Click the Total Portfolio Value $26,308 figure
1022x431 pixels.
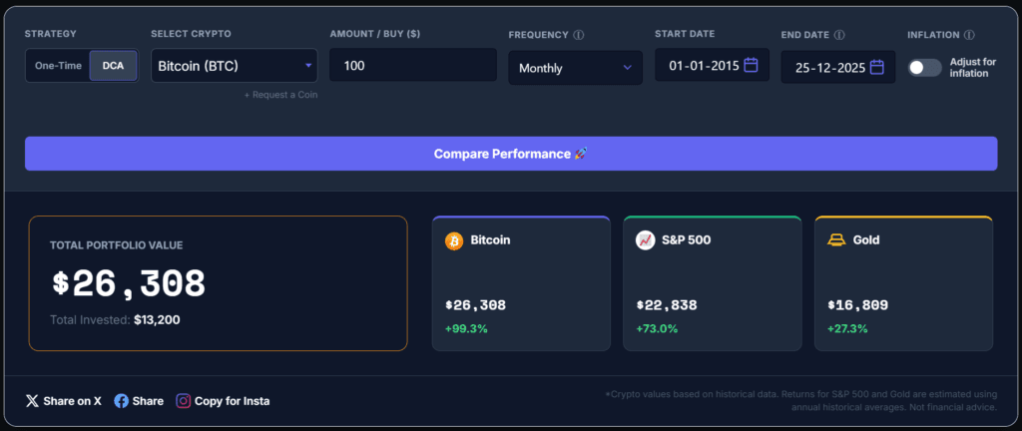(x=129, y=284)
